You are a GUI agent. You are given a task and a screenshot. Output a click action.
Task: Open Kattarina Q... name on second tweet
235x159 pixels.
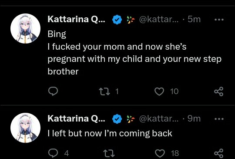coord(76,118)
